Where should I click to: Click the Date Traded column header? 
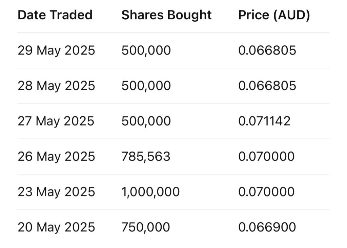click(x=55, y=15)
